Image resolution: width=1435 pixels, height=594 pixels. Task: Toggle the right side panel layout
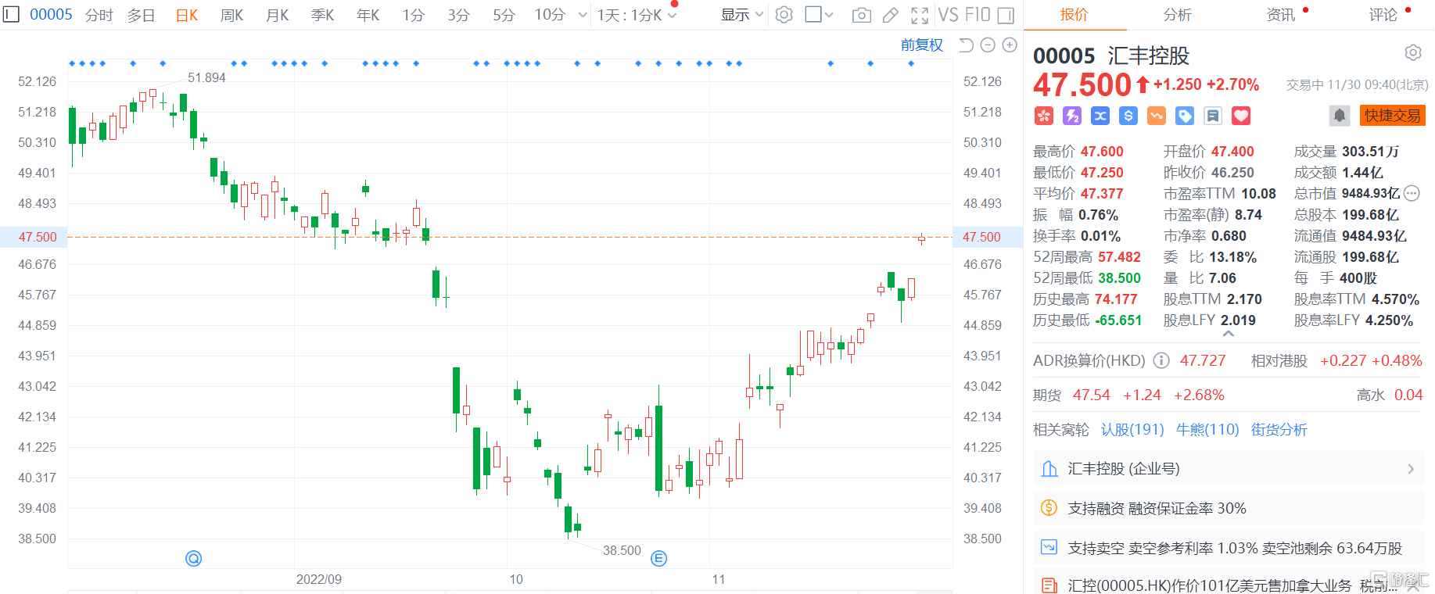point(1006,15)
